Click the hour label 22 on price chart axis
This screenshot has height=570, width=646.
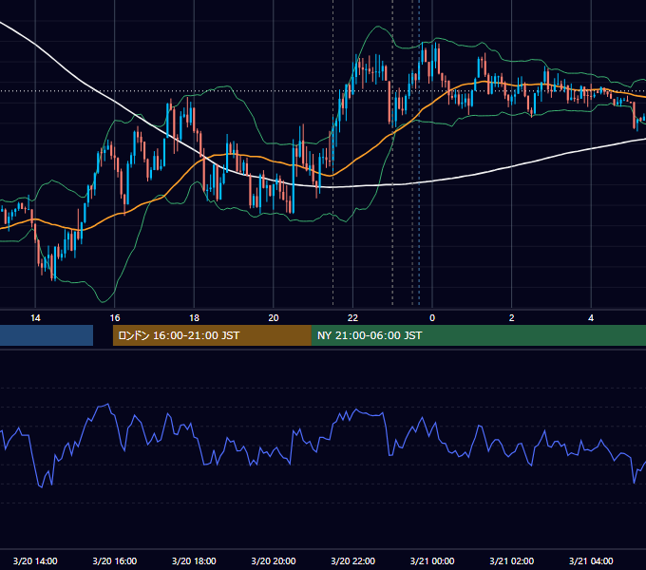352,318
